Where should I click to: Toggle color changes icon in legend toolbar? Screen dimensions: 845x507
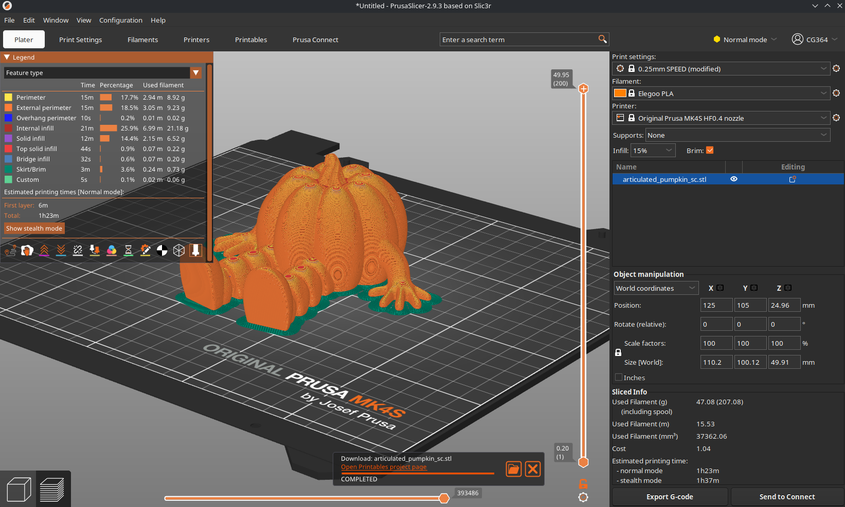pyautogui.click(x=112, y=251)
